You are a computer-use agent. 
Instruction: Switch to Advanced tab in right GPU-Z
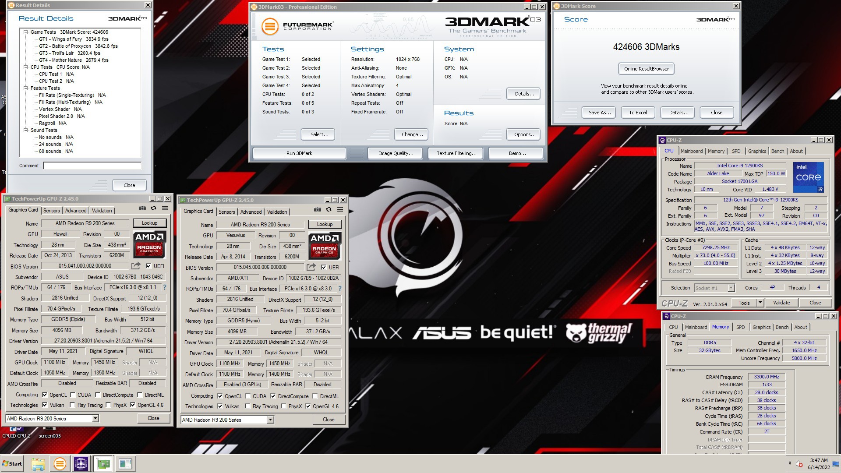point(251,212)
